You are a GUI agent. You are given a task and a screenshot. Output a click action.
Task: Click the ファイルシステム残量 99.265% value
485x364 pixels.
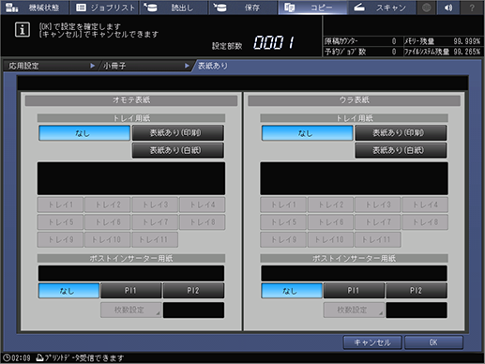point(467,52)
